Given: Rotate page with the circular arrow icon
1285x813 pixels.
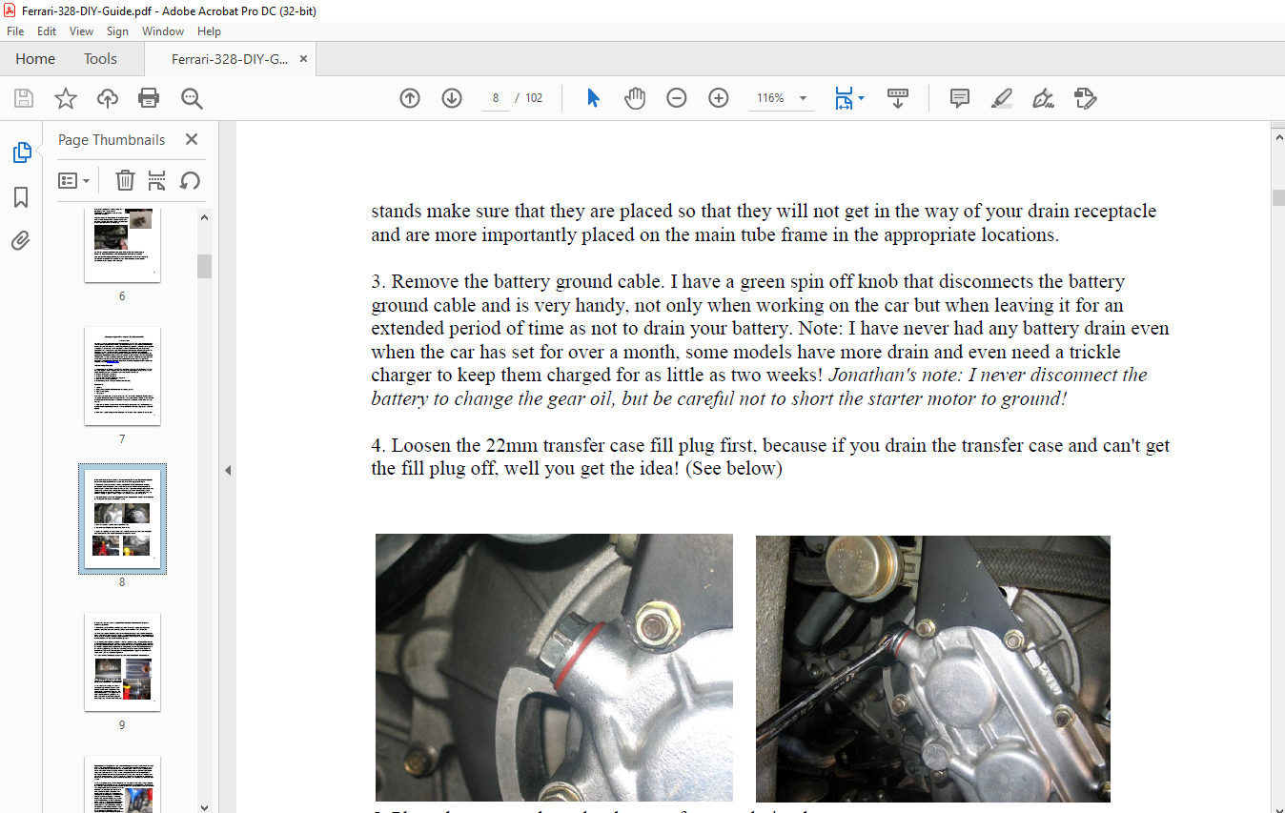Looking at the screenshot, I should [x=190, y=180].
